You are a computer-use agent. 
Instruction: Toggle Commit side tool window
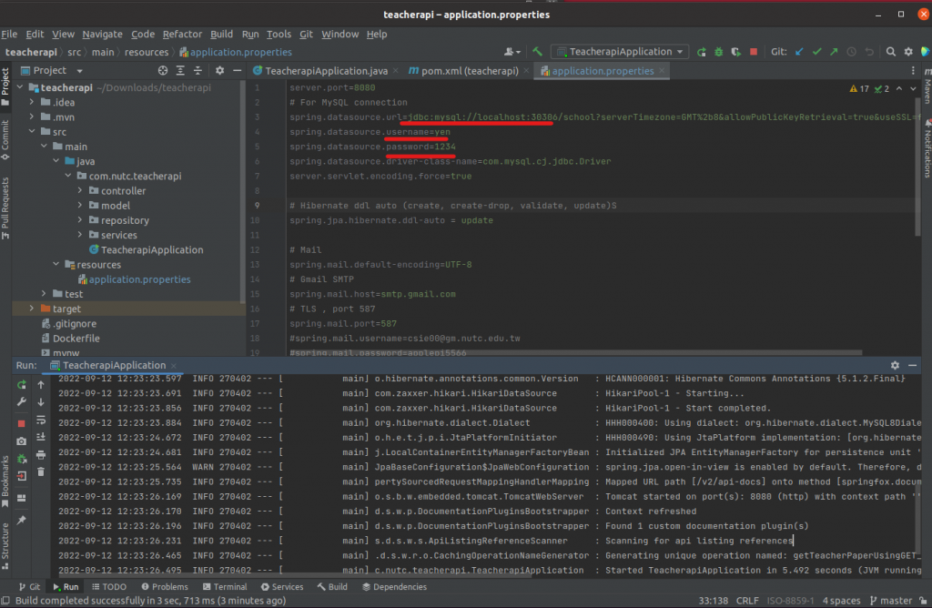click(5, 139)
